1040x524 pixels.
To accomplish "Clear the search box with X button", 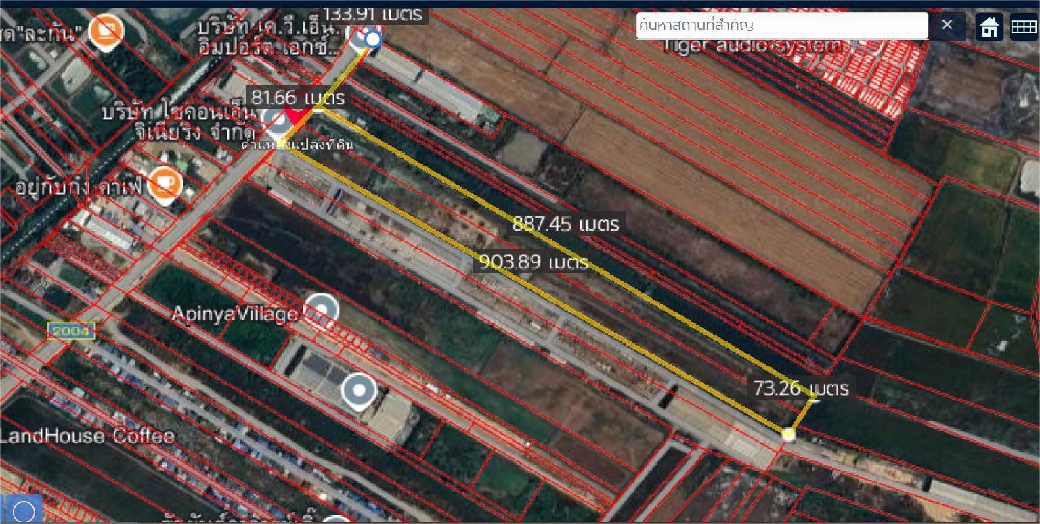I will coord(947,25).
